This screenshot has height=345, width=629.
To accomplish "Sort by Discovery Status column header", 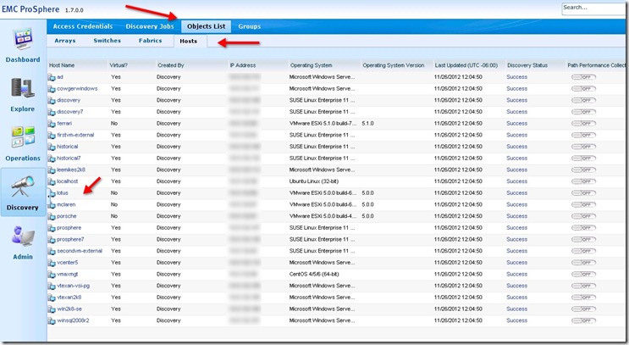I will click(x=527, y=65).
